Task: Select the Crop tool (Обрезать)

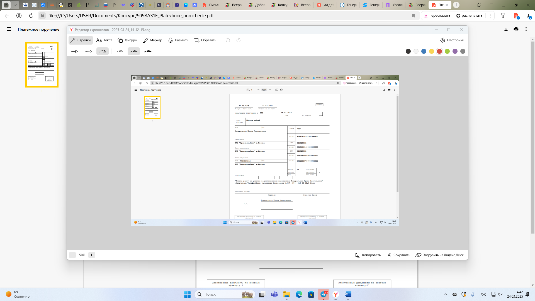Action: 205,40
